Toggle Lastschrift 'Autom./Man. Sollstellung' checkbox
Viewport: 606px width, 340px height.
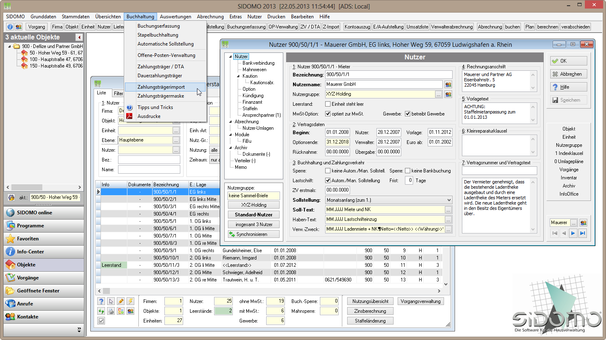point(328,181)
